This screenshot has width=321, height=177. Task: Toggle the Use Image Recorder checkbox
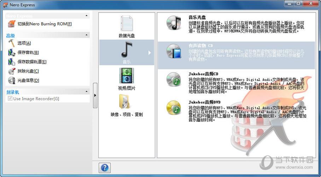coord(10,99)
